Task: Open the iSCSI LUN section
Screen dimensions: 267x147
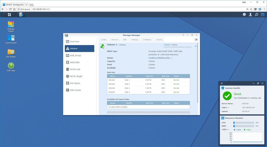Action: coord(80,70)
